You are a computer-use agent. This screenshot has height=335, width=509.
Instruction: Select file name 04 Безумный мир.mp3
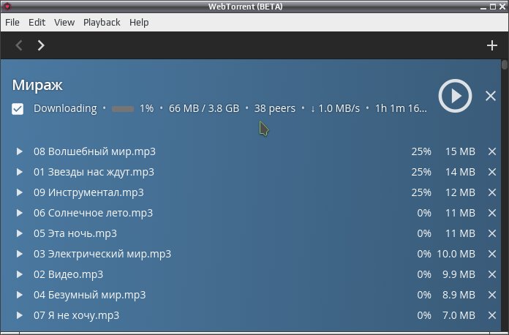click(x=90, y=295)
